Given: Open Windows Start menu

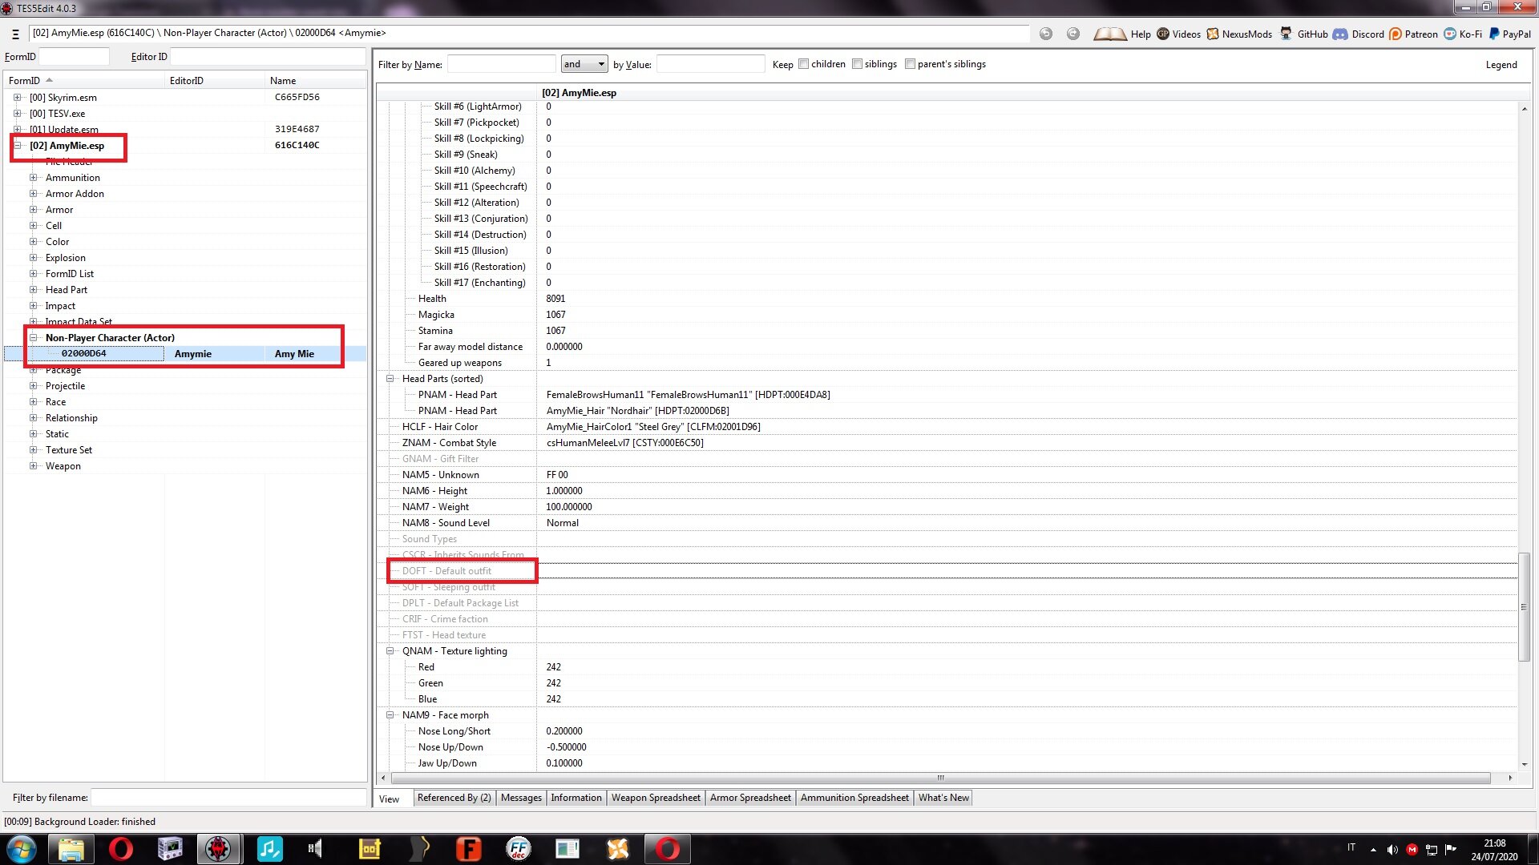Looking at the screenshot, I should click(22, 849).
